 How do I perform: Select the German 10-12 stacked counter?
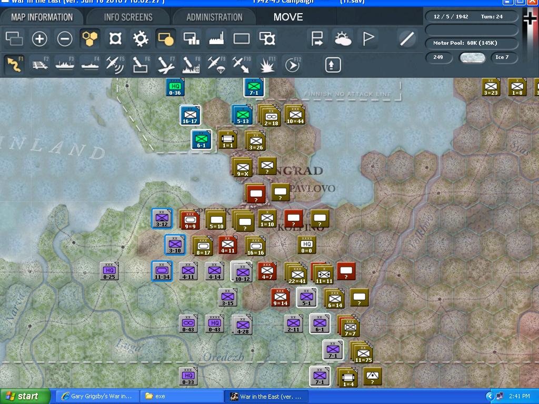(242, 272)
